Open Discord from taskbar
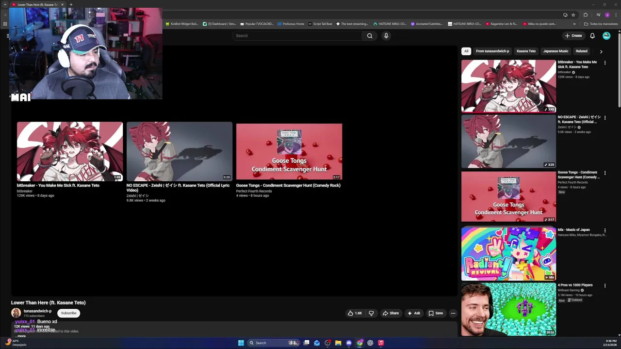The image size is (621, 349). pyautogui.click(x=349, y=343)
